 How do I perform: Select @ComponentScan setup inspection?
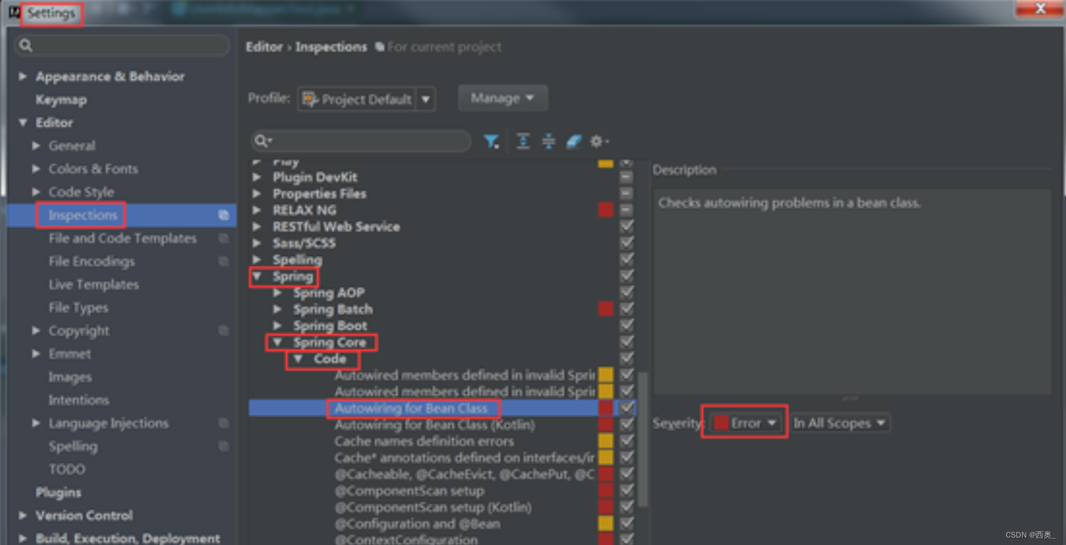409,490
